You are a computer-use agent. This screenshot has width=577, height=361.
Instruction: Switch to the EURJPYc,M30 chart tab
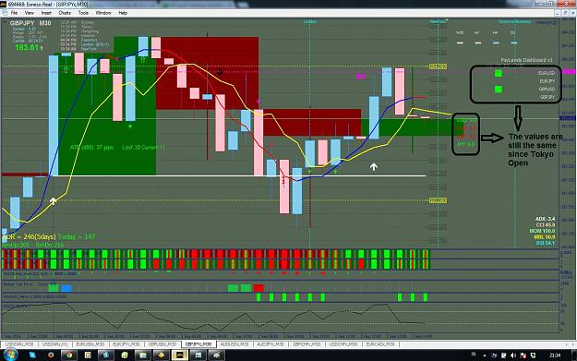coord(126,344)
